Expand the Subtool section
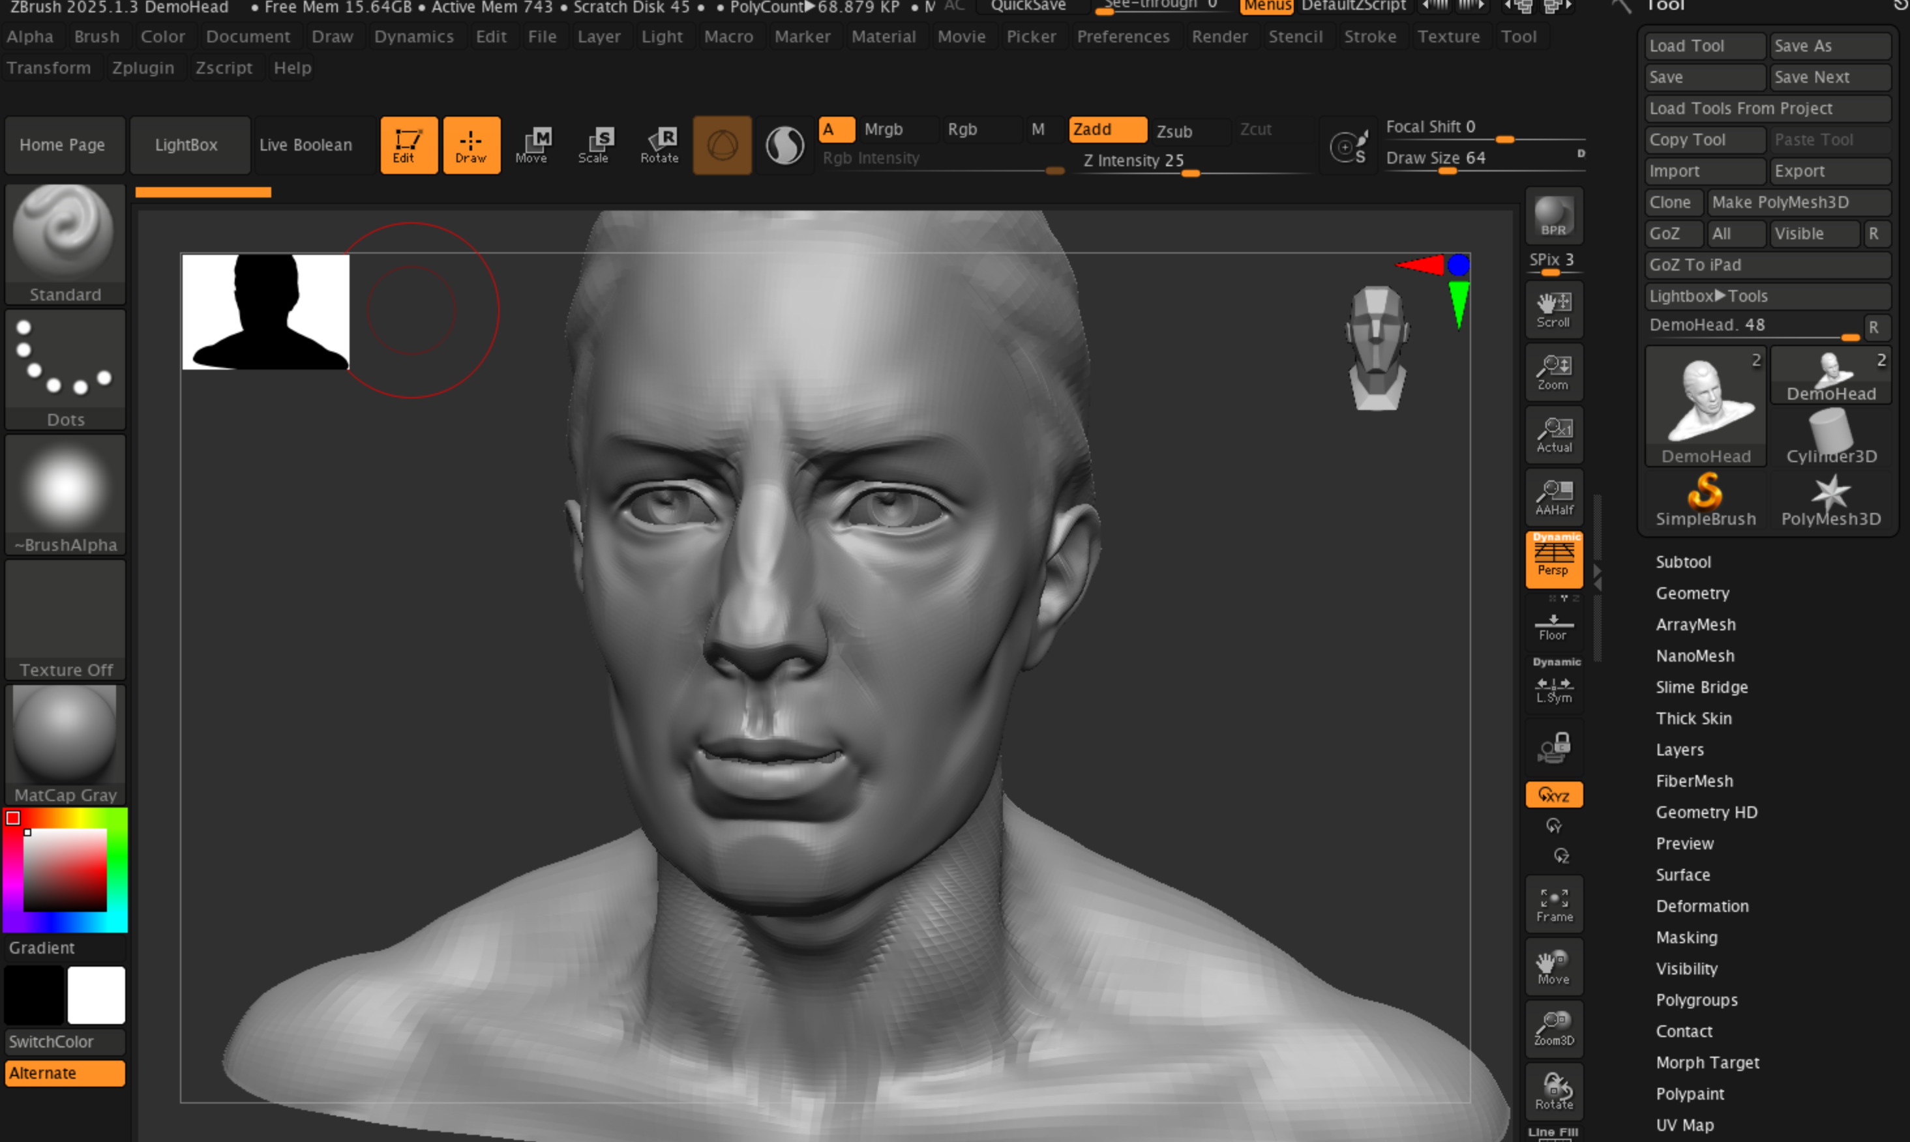The height and width of the screenshot is (1142, 1910). 1683,562
